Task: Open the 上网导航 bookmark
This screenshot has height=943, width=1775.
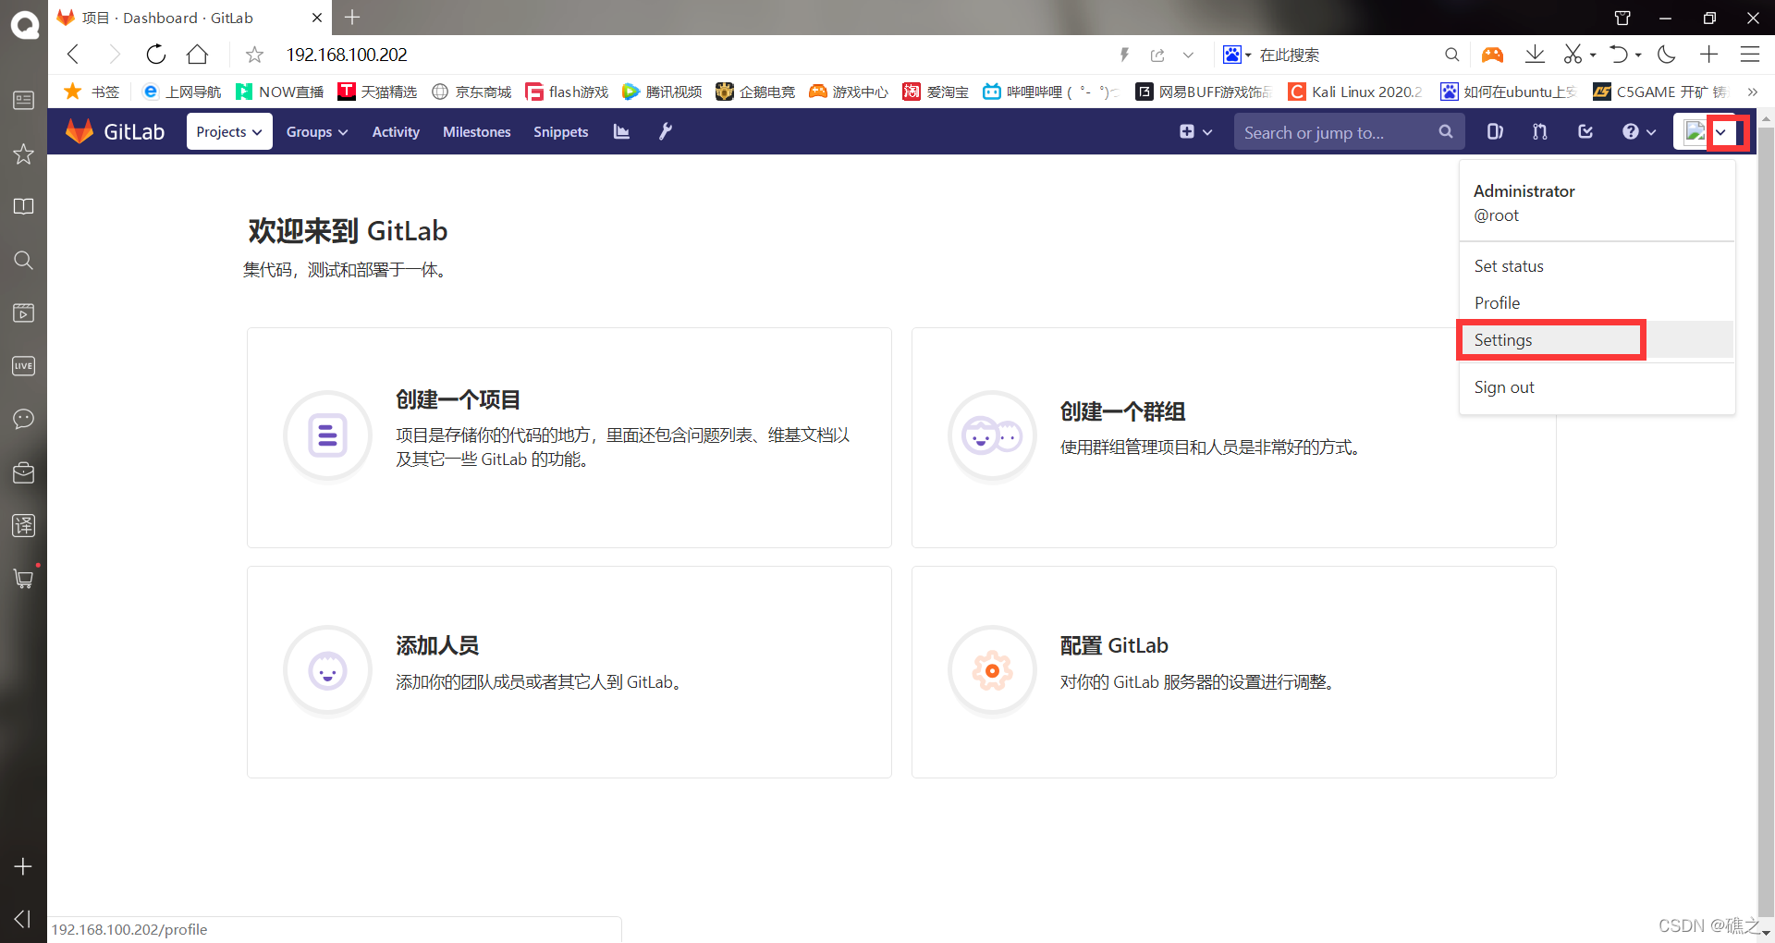Action: [182, 92]
